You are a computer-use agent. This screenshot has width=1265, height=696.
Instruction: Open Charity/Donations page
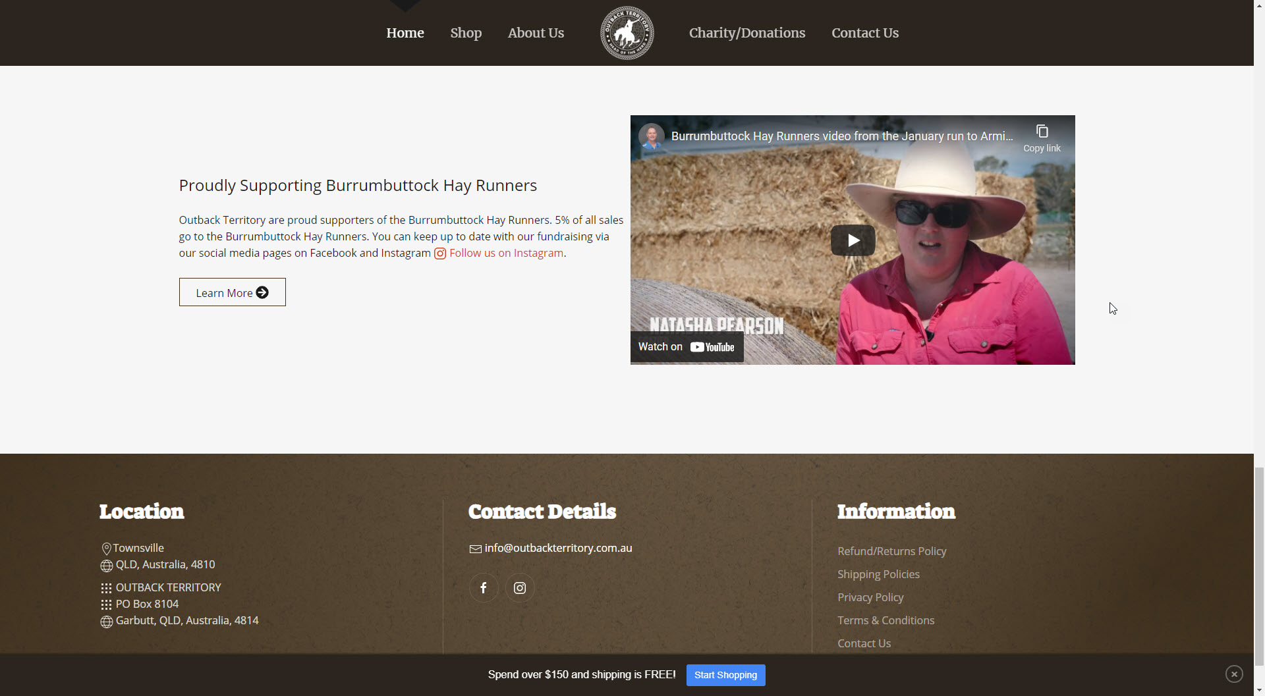[747, 33]
